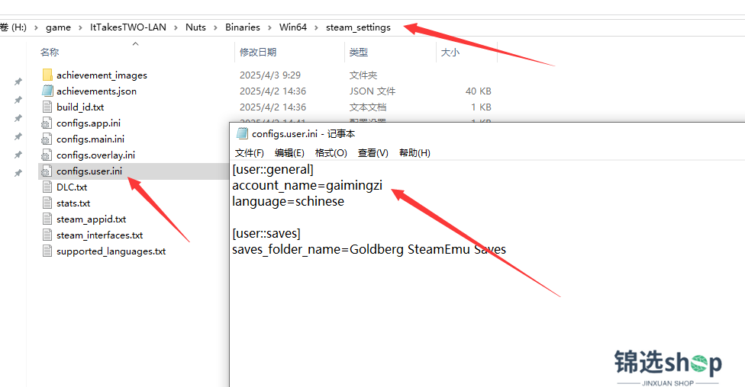
Task: Click the [user::general] line in Notepad
Action: (273, 170)
